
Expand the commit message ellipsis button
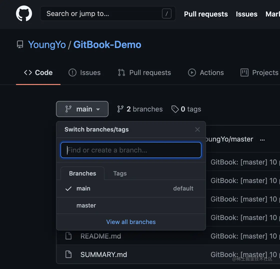(262, 140)
